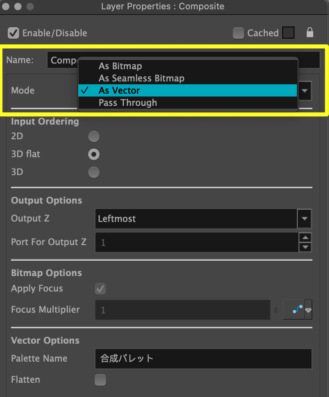Toggle the Enable/Disable checkbox
329x397 pixels.
point(14,33)
